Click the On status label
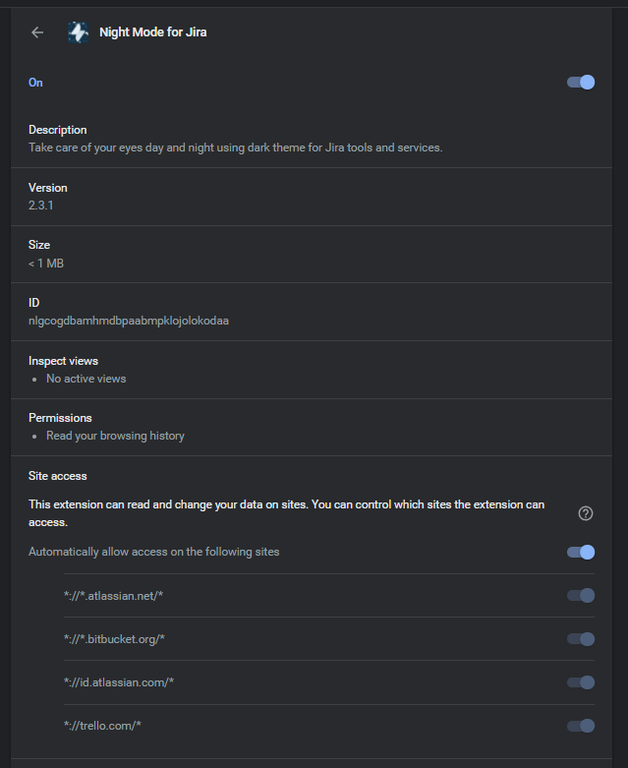The image size is (628, 768). (35, 83)
